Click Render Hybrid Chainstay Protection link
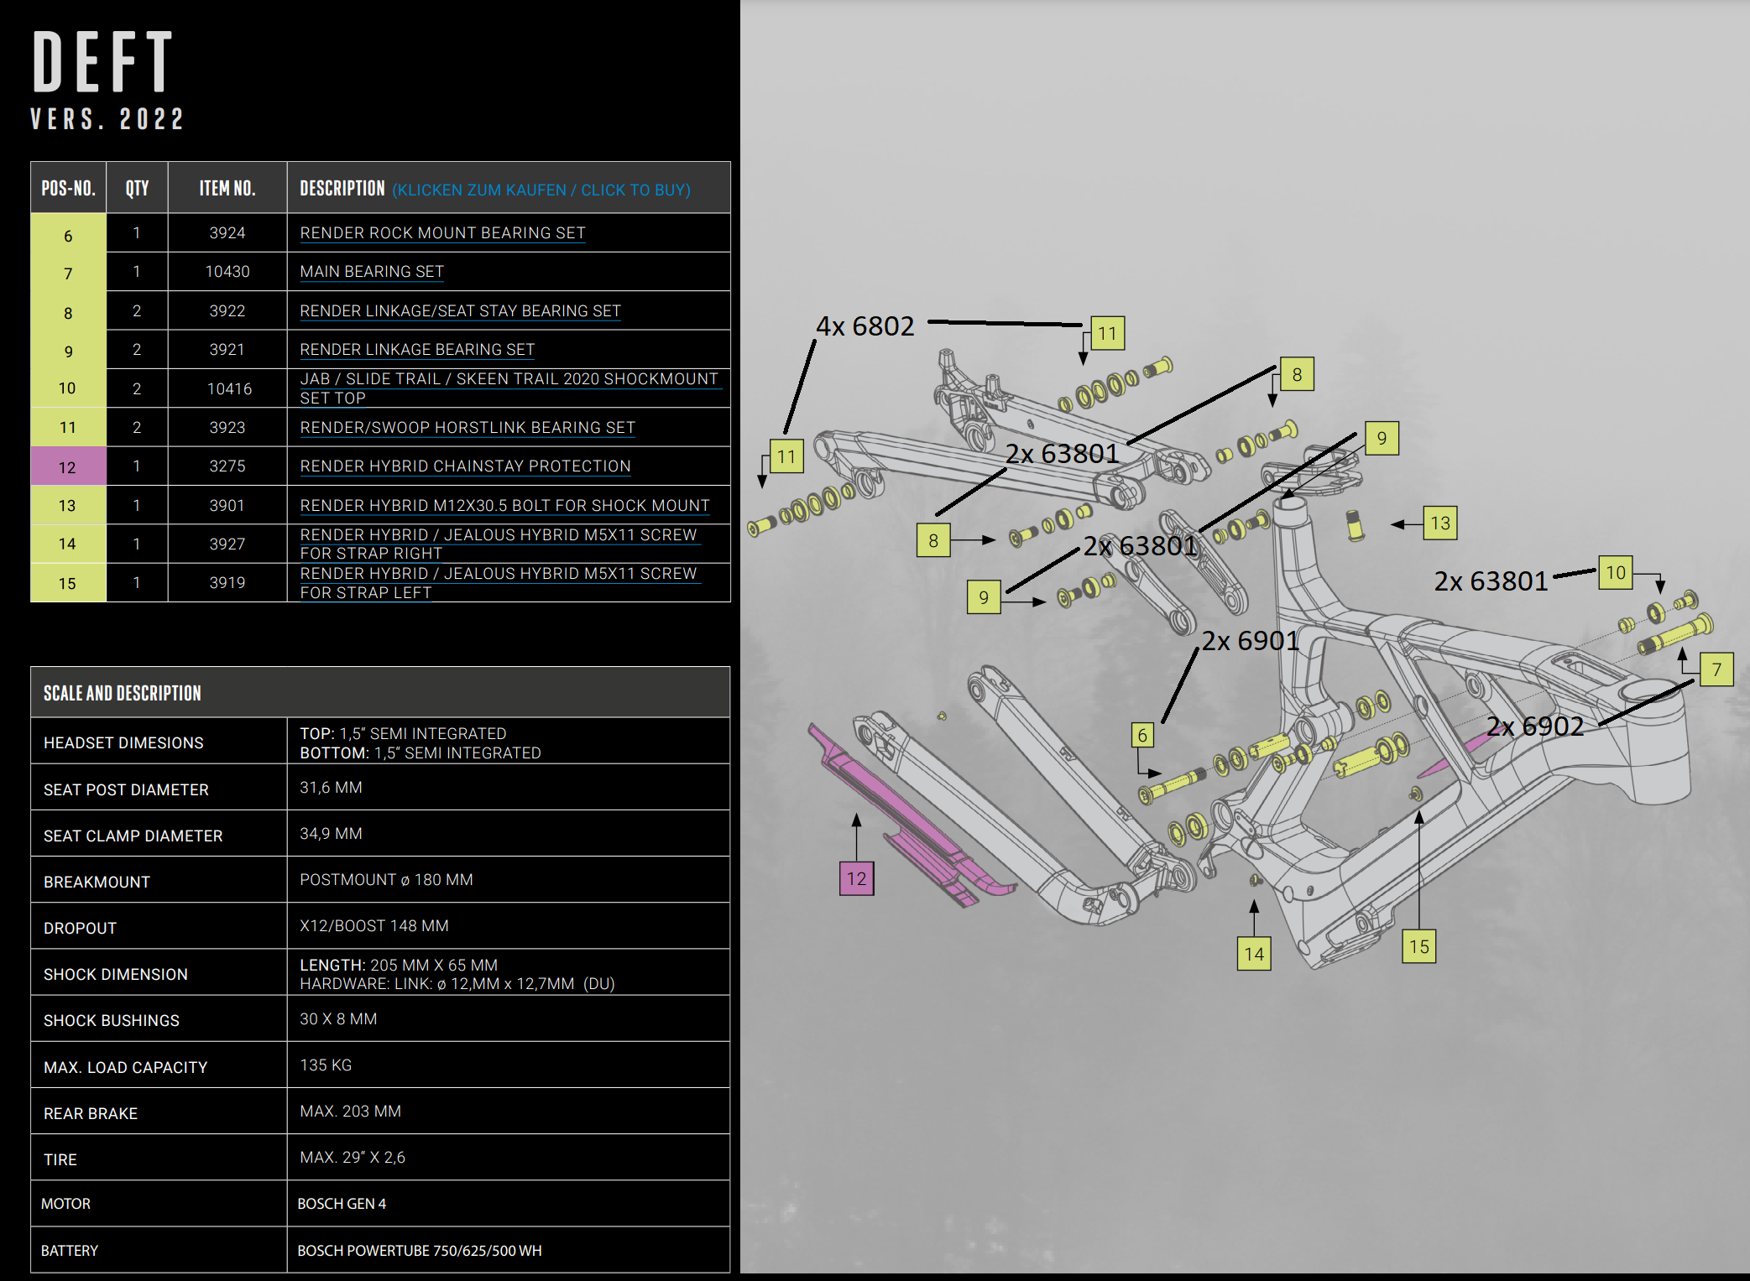The image size is (1750, 1281). [x=465, y=466]
